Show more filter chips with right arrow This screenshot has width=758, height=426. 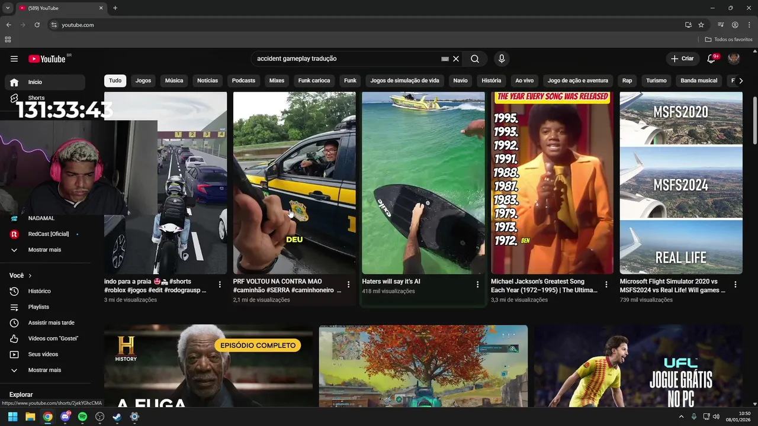tap(740, 80)
